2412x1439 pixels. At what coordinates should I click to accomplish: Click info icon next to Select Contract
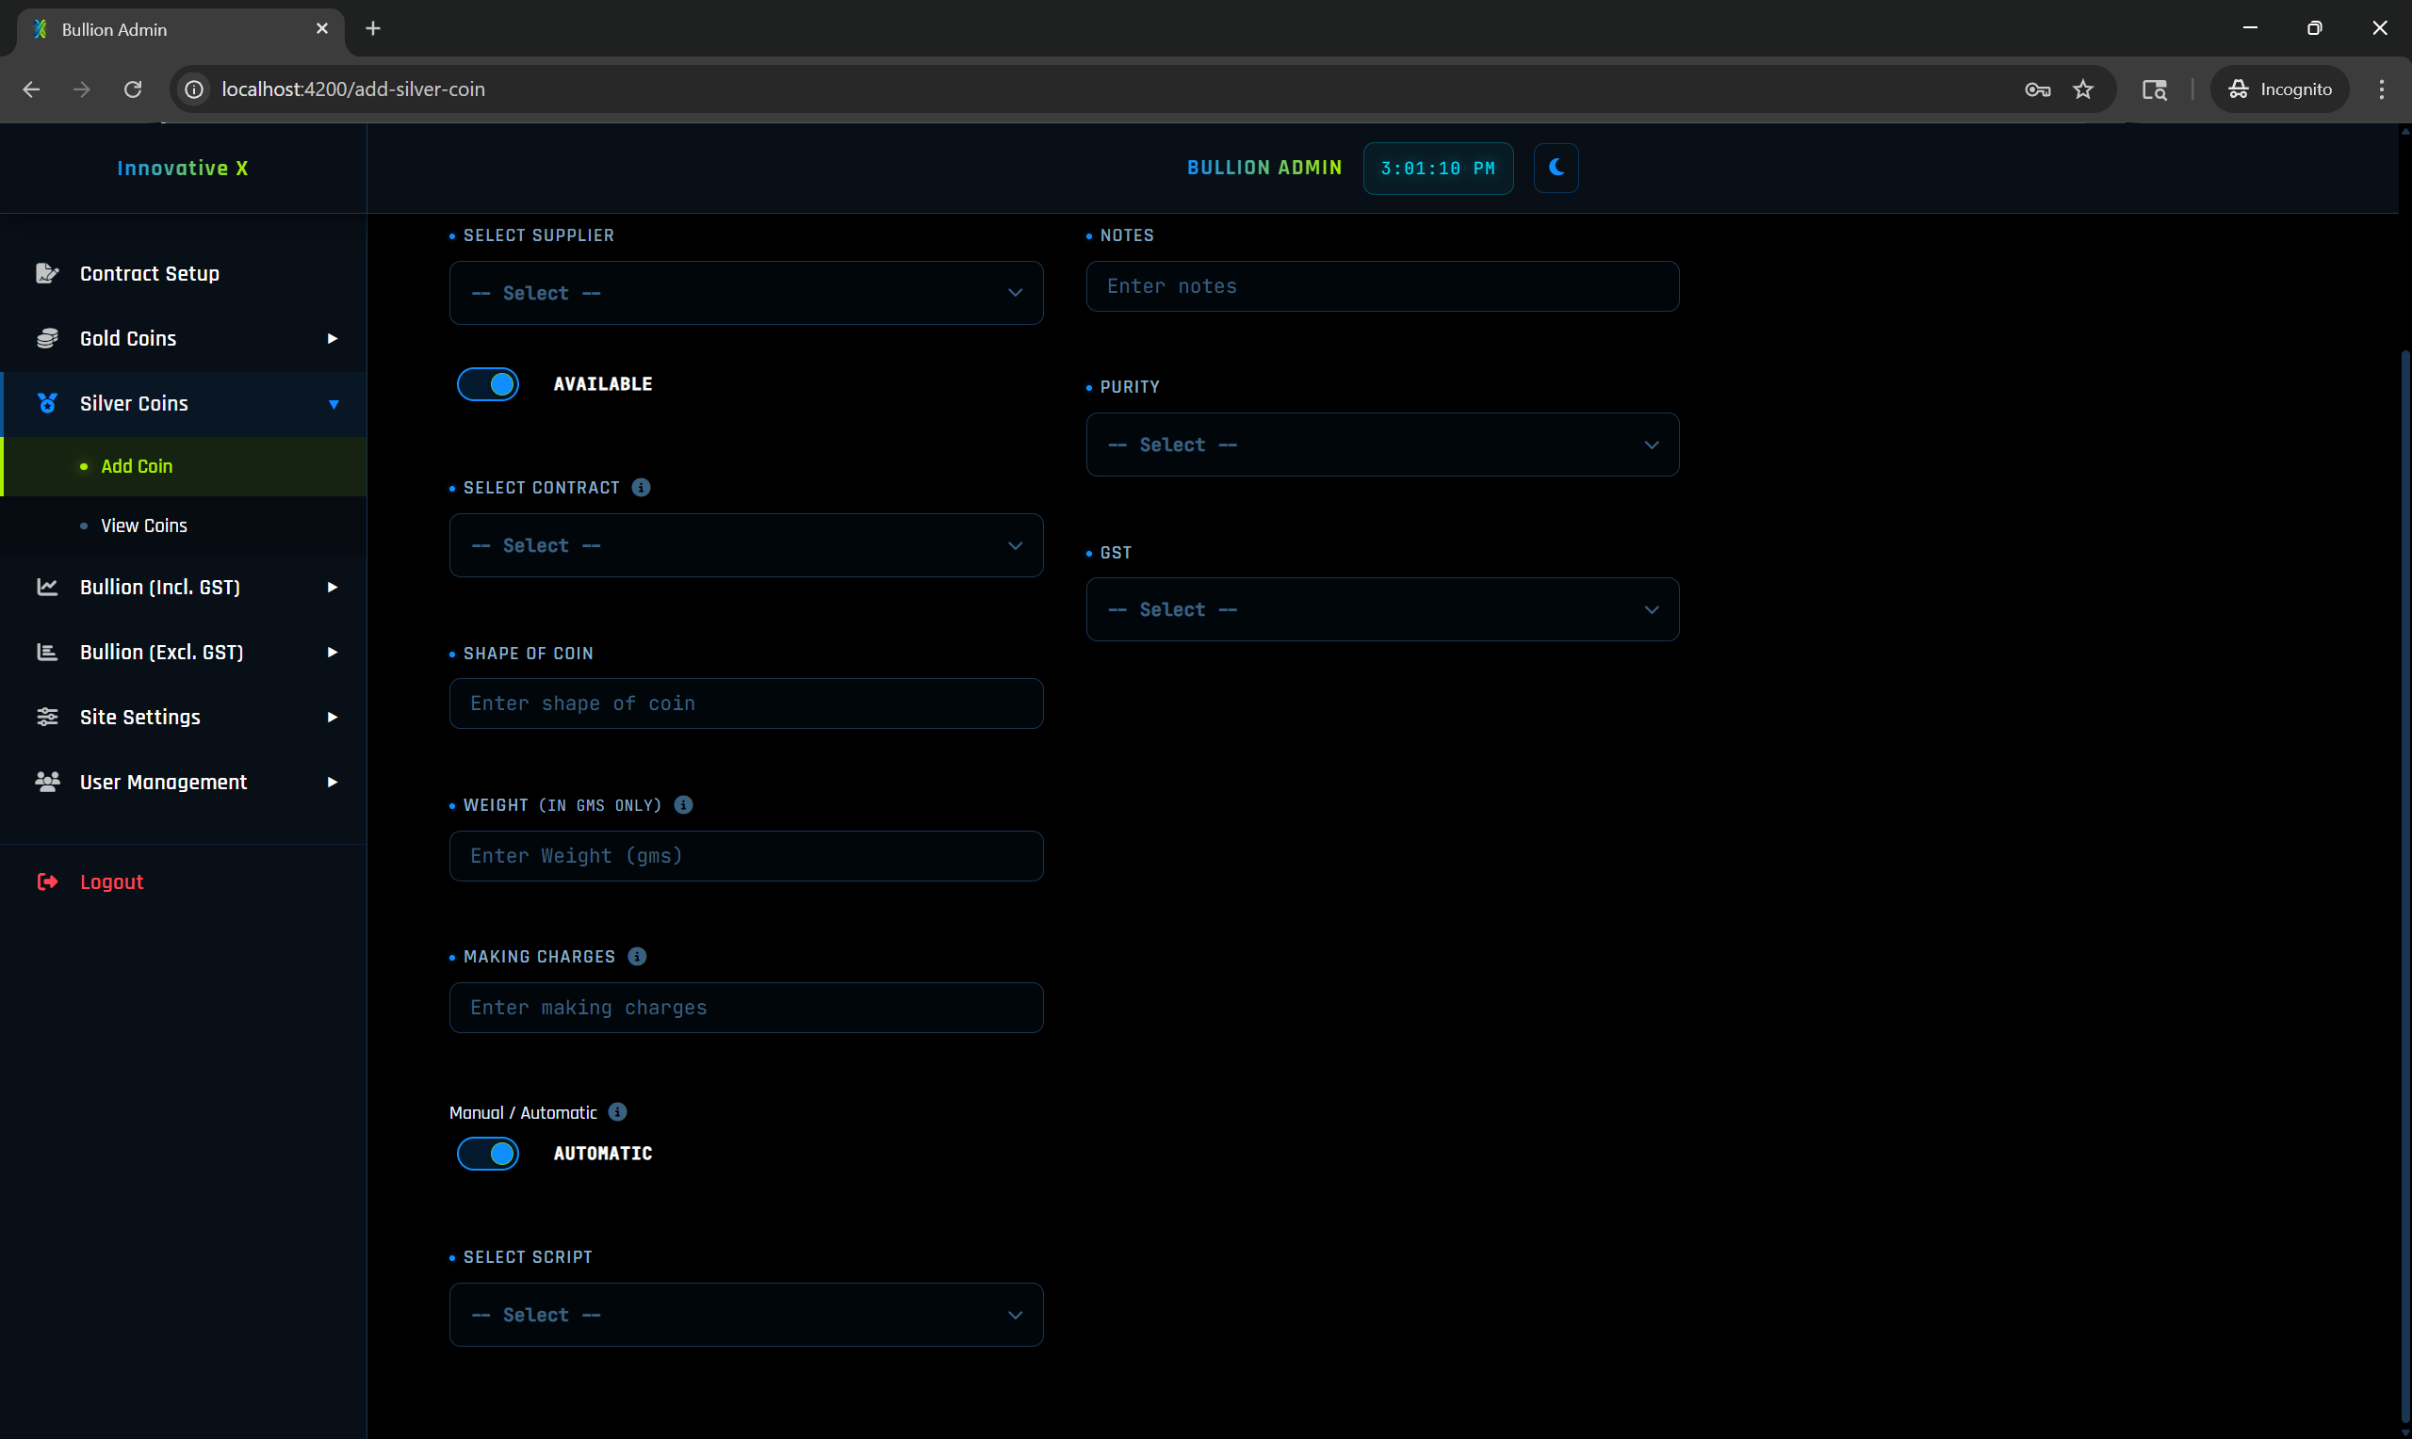click(641, 487)
